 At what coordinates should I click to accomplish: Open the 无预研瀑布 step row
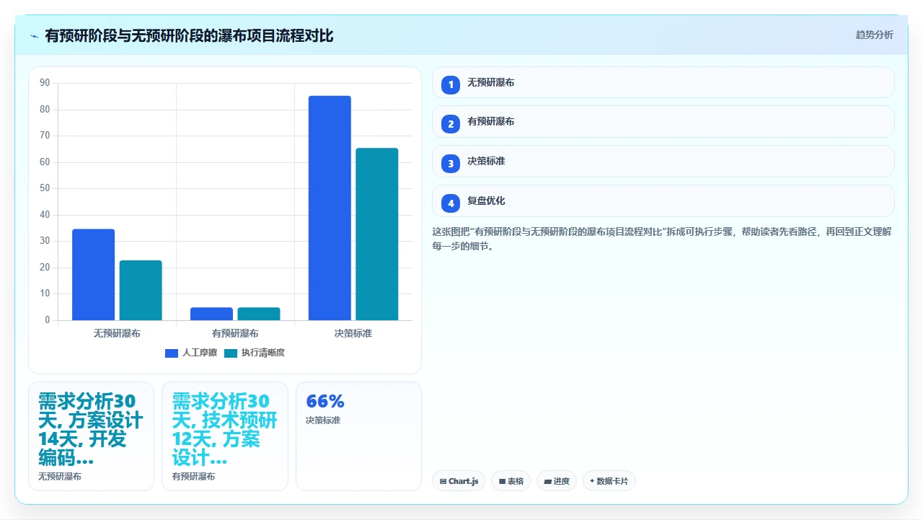[x=663, y=82]
